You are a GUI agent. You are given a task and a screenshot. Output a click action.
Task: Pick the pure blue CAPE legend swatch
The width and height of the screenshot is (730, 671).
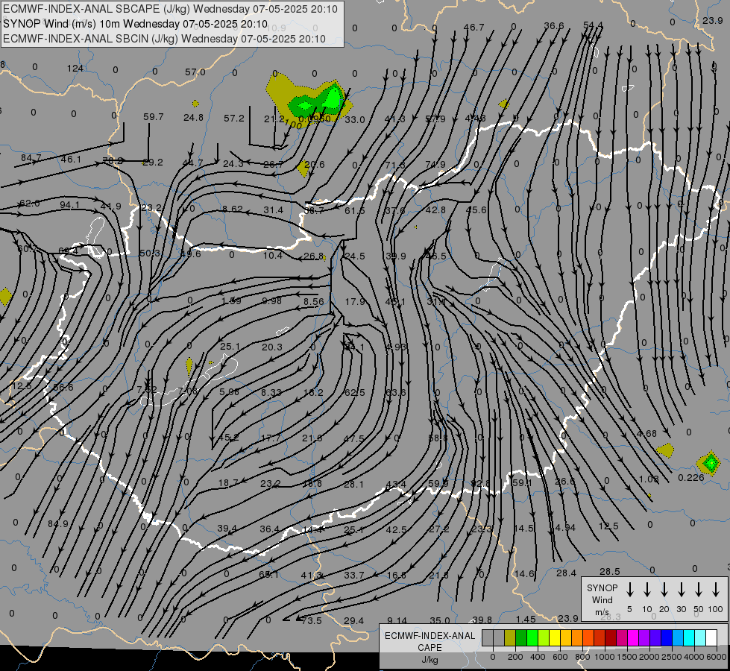(667, 638)
